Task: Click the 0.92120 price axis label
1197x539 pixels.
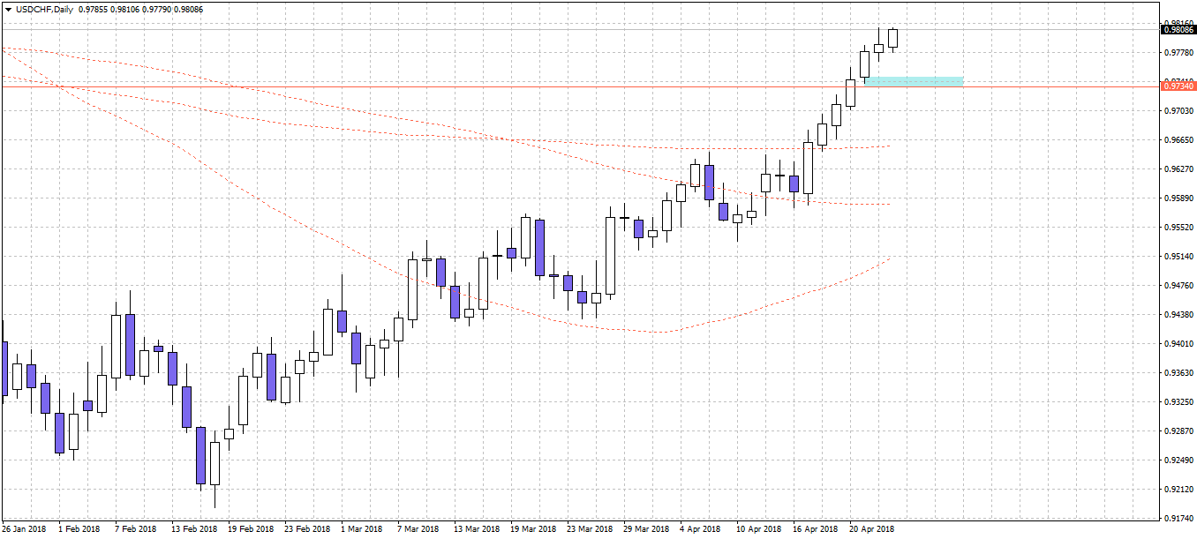Action: click(x=1180, y=490)
